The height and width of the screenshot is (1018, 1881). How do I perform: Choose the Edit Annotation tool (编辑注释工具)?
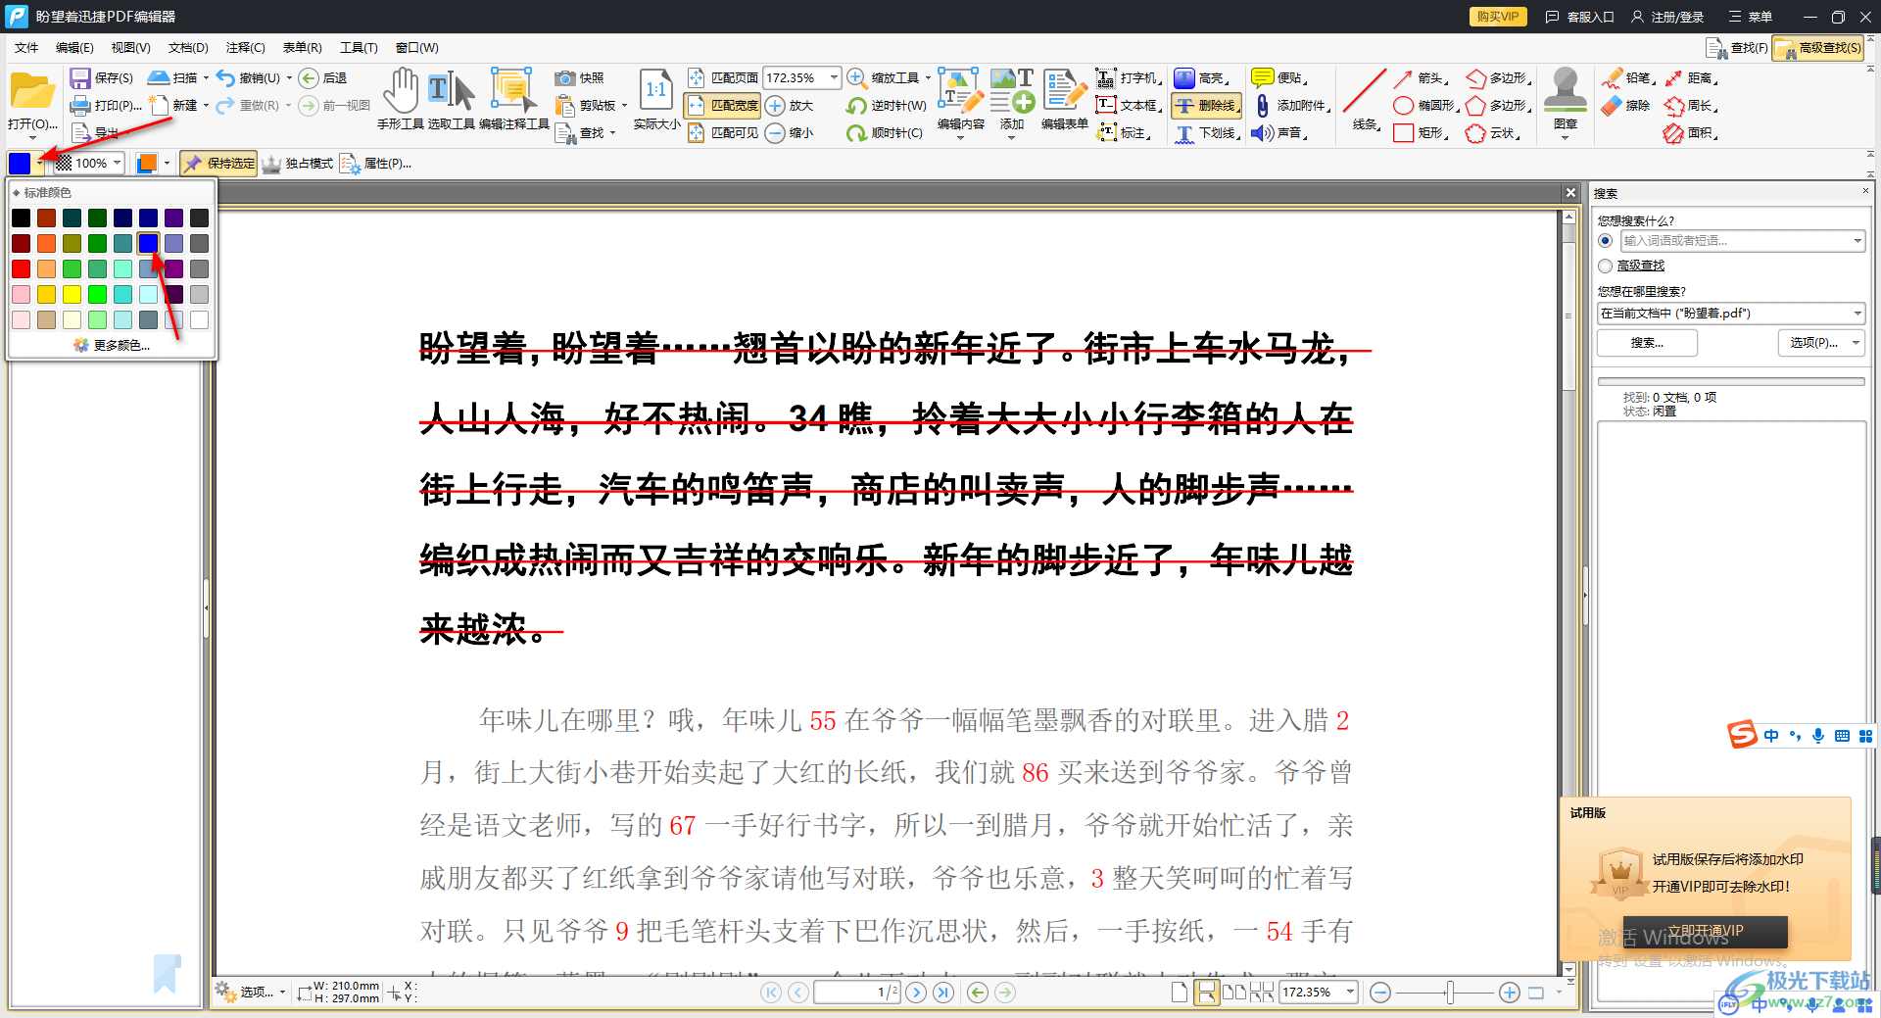pos(513,98)
